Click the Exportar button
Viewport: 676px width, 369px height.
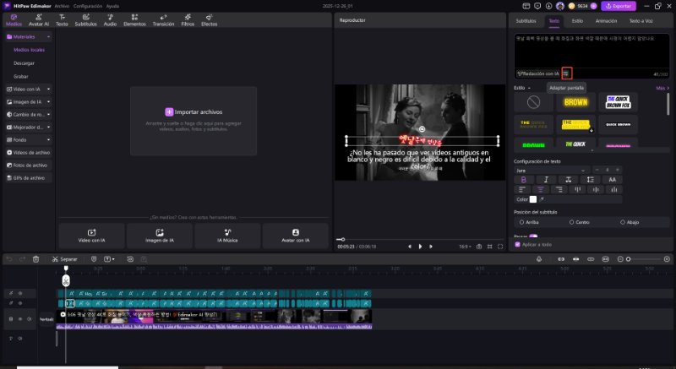tap(618, 5)
